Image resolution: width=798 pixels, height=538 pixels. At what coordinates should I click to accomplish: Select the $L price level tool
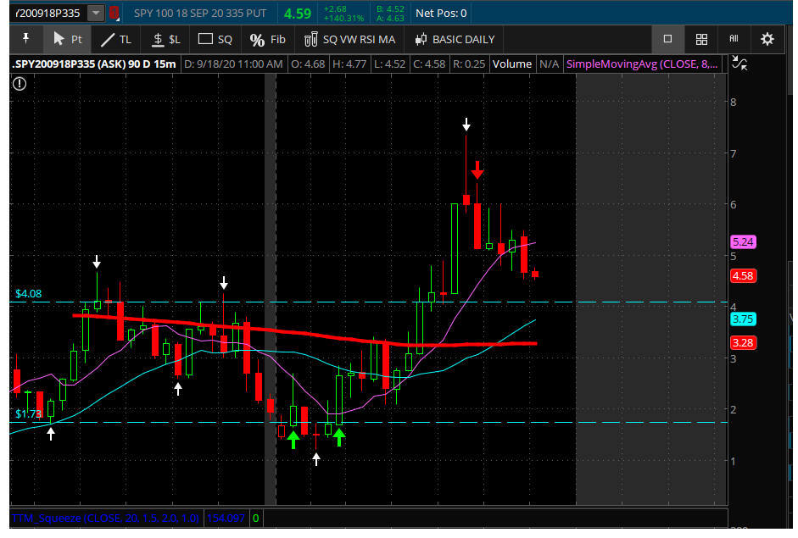pyautogui.click(x=166, y=39)
